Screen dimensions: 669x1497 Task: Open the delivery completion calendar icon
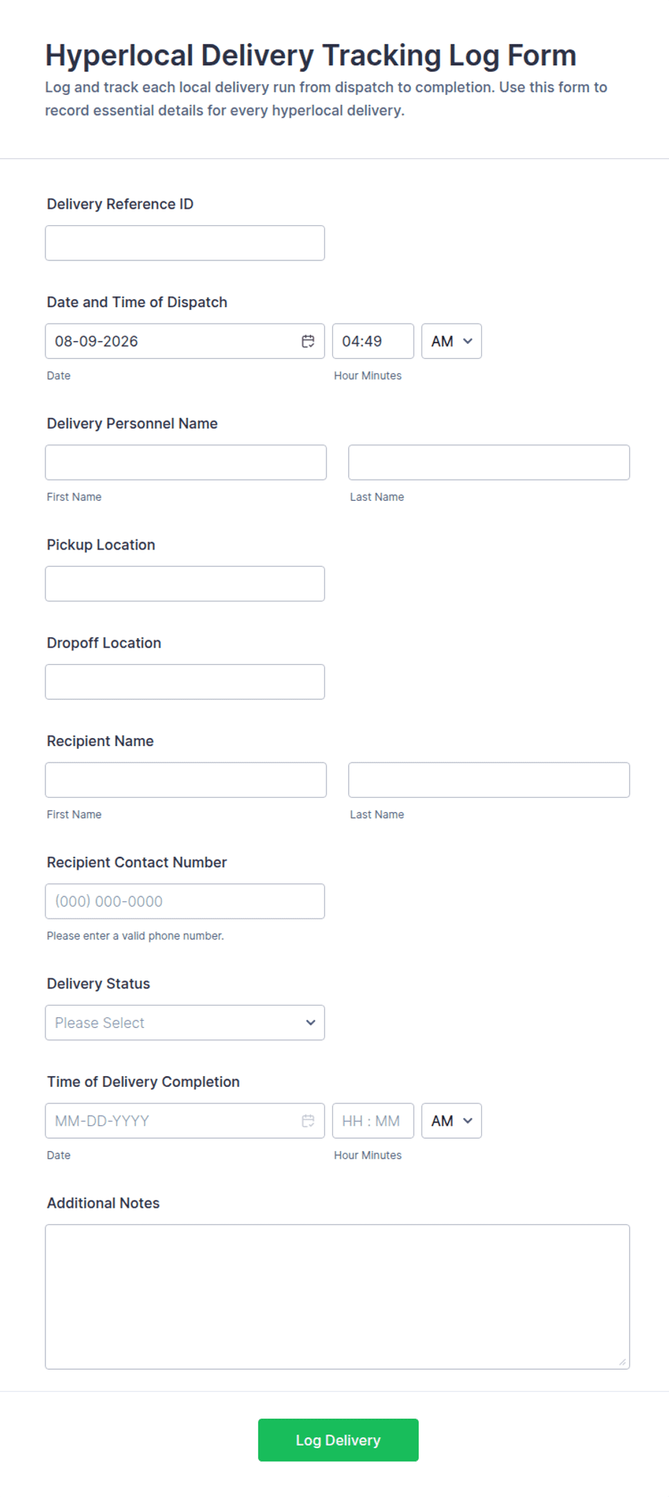[308, 1121]
